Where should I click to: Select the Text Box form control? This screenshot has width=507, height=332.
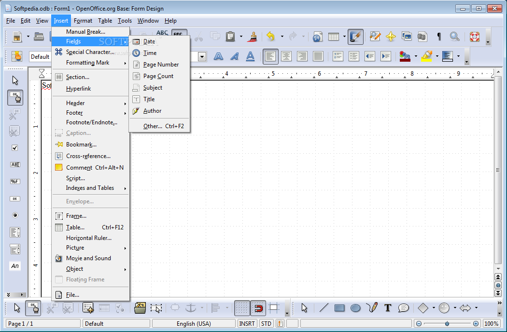pos(15,164)
